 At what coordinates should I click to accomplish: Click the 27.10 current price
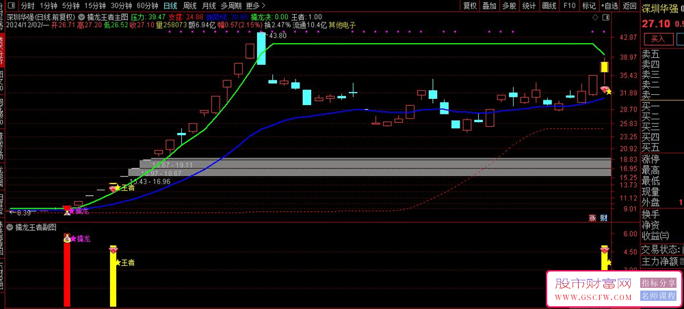(655, 23)
